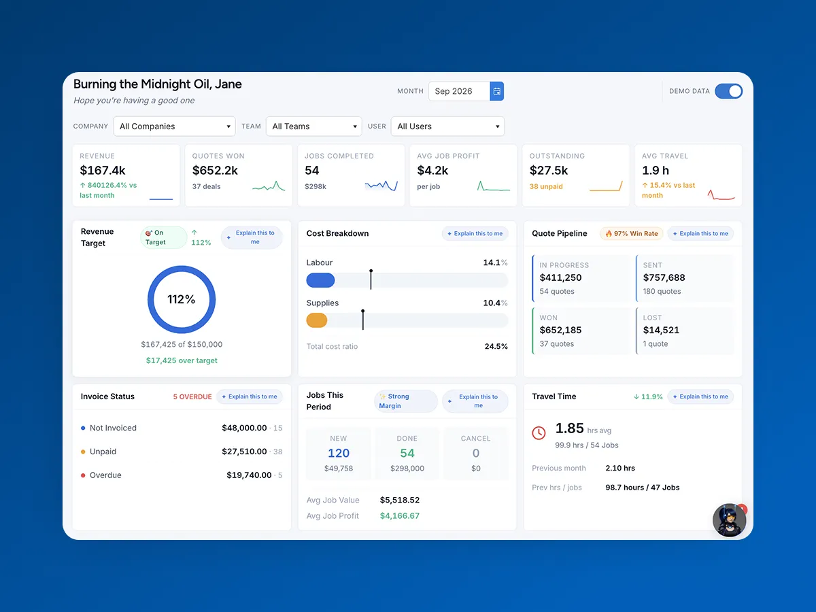The image size is (816, 612).
Task: Select the Done 54 jobs tile
Action: point(407,454)
